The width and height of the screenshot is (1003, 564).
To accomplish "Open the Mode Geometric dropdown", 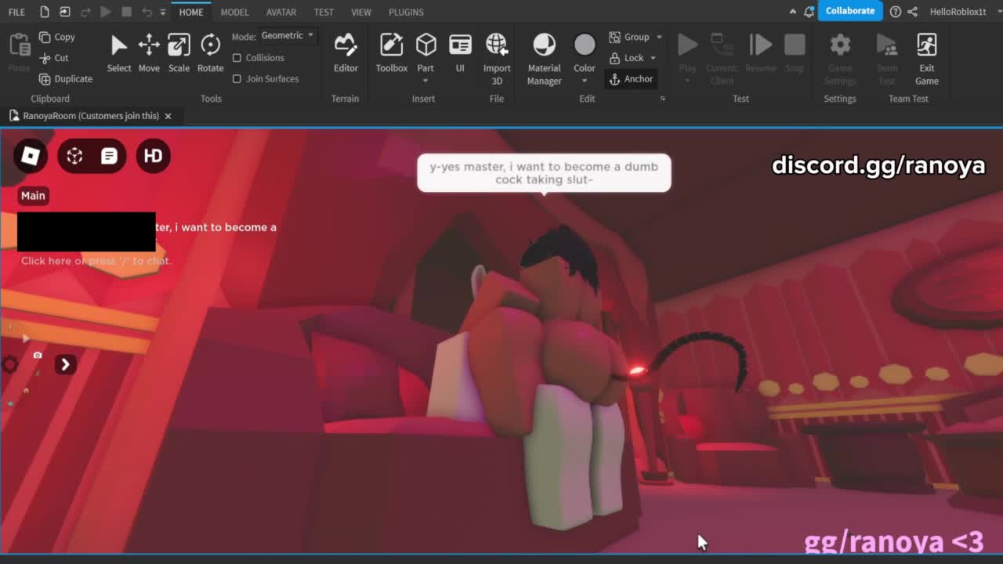I will point(288,35).
